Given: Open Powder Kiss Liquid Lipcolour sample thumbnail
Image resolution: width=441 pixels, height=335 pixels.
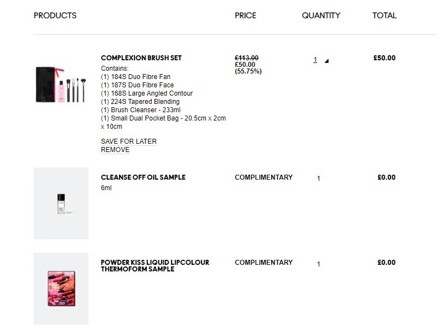Looking at the screenshot, I should pyautogui.click(x=61, y=289).
